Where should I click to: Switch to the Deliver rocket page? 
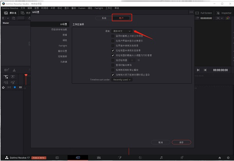coord(182,157)
